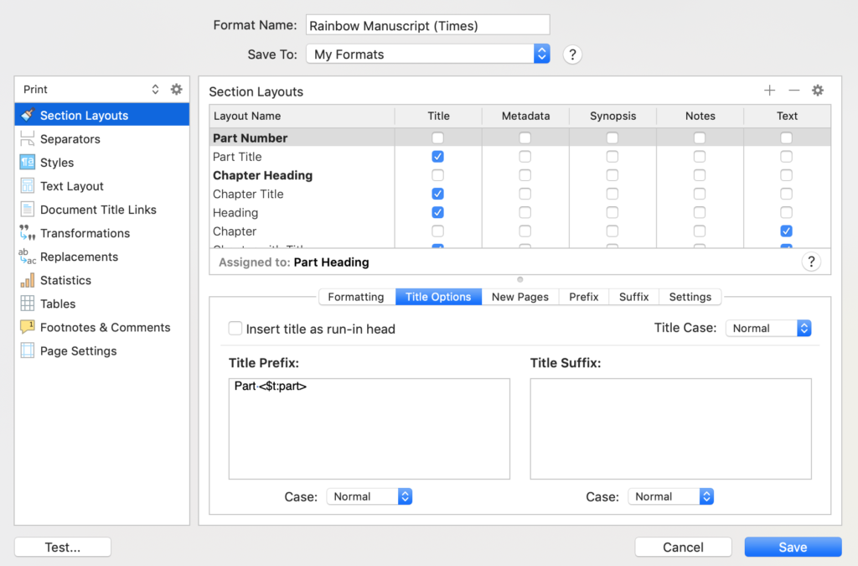The image size is (858, 566).
Task: Click the Section Layouts paintbrush icon
Action: pos(28,115)
